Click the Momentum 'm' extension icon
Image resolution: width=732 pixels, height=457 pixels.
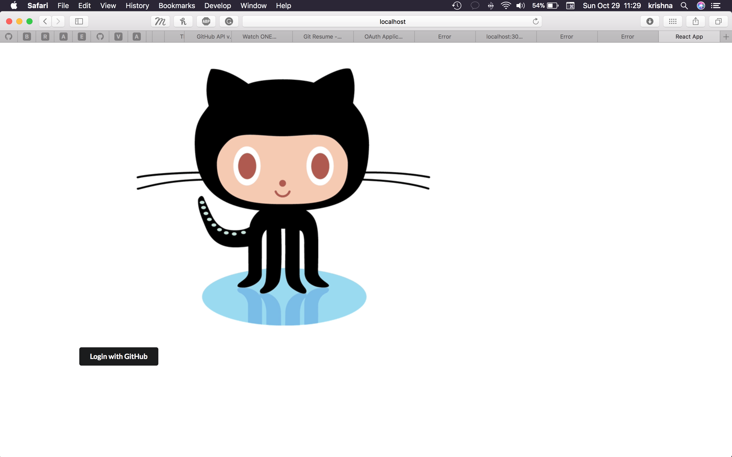pyautogui.click(x=160, y=21)
